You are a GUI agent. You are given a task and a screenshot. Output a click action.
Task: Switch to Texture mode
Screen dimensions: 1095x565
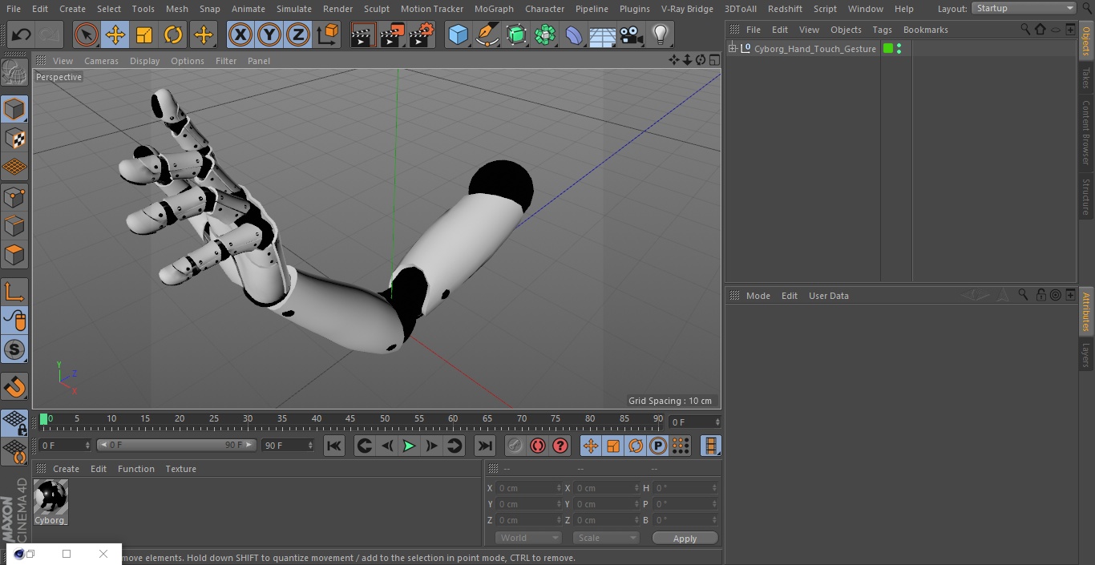(x=14, y=138)
